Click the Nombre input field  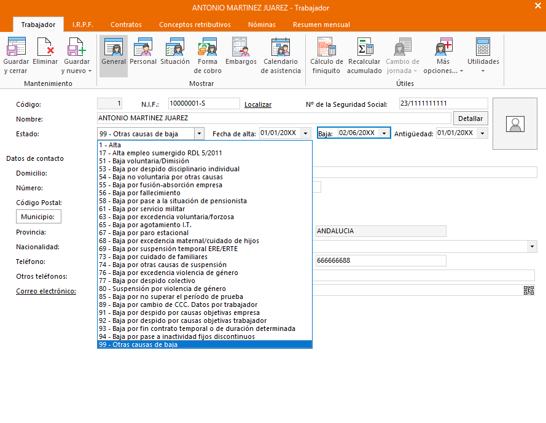coord(274,118)
